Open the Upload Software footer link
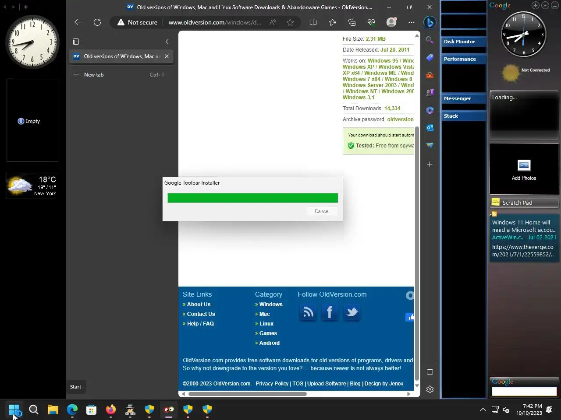 point(327,384)
